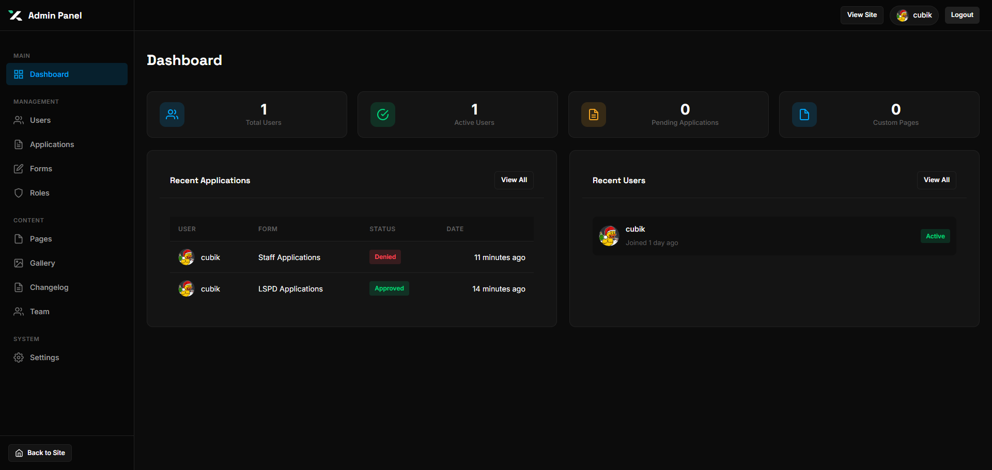Click the Roles shield icon

(19, 193)
